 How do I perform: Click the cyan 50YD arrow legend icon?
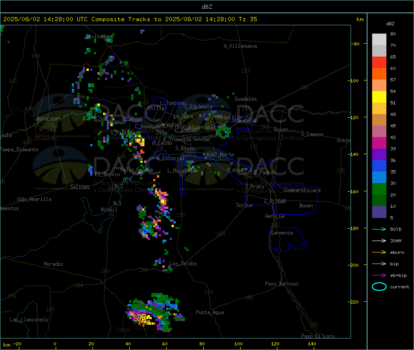click(x=379, y=229)
